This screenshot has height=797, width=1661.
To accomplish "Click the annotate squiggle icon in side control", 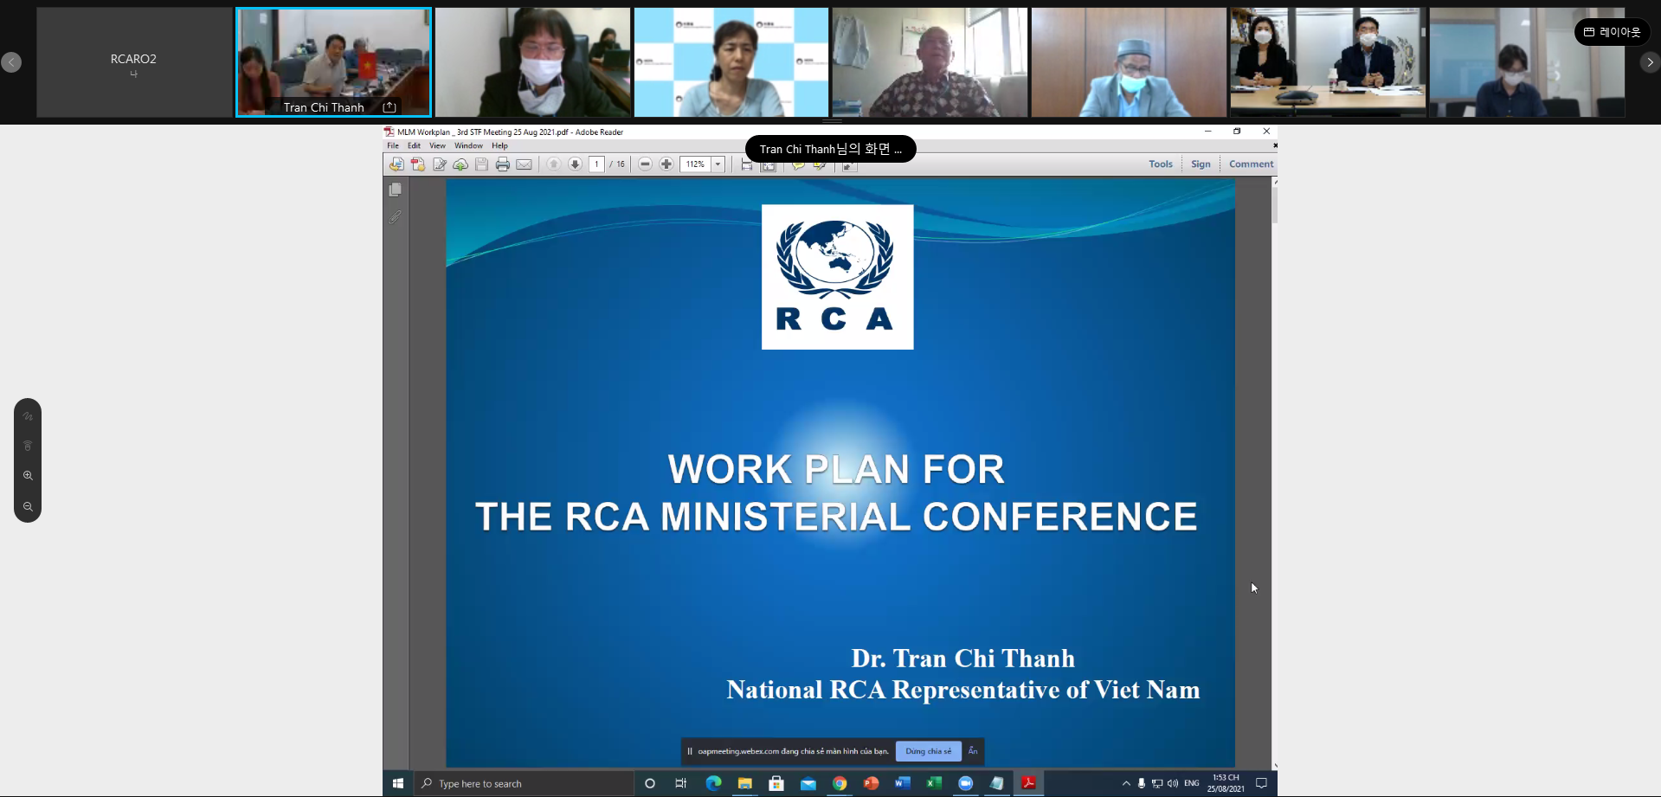I will (28, 416).
